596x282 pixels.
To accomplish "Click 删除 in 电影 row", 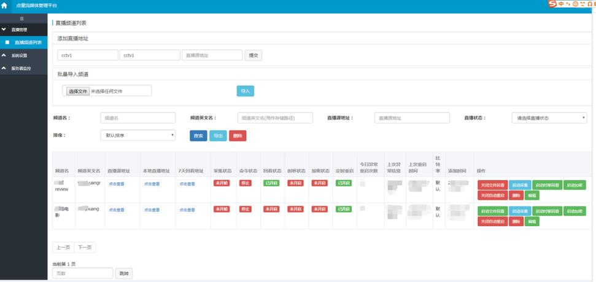I will [516, 221].
